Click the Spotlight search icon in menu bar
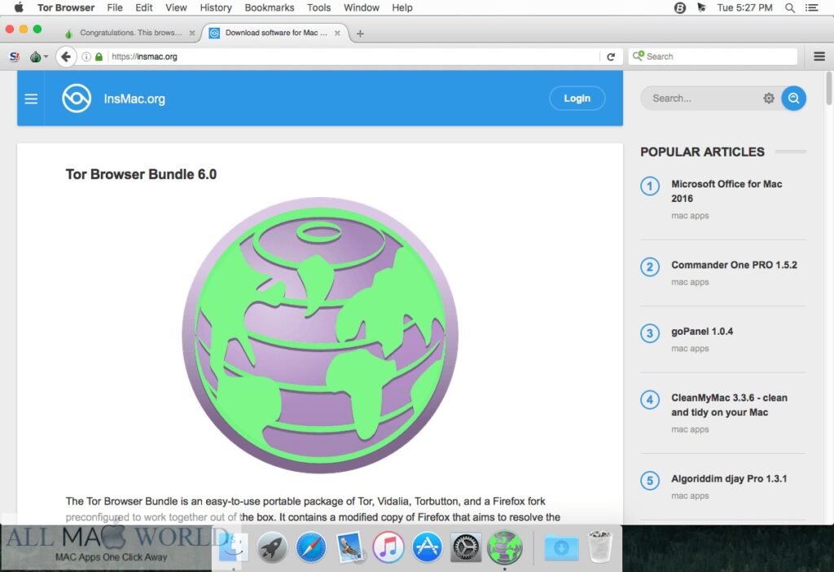Viewport: 834px width, 572px height. (x=790, y=7)
